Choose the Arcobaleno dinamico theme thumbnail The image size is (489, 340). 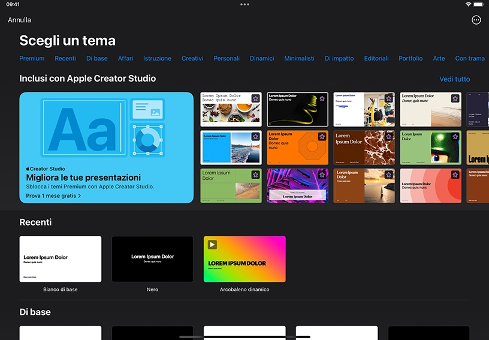coord(244,259)
